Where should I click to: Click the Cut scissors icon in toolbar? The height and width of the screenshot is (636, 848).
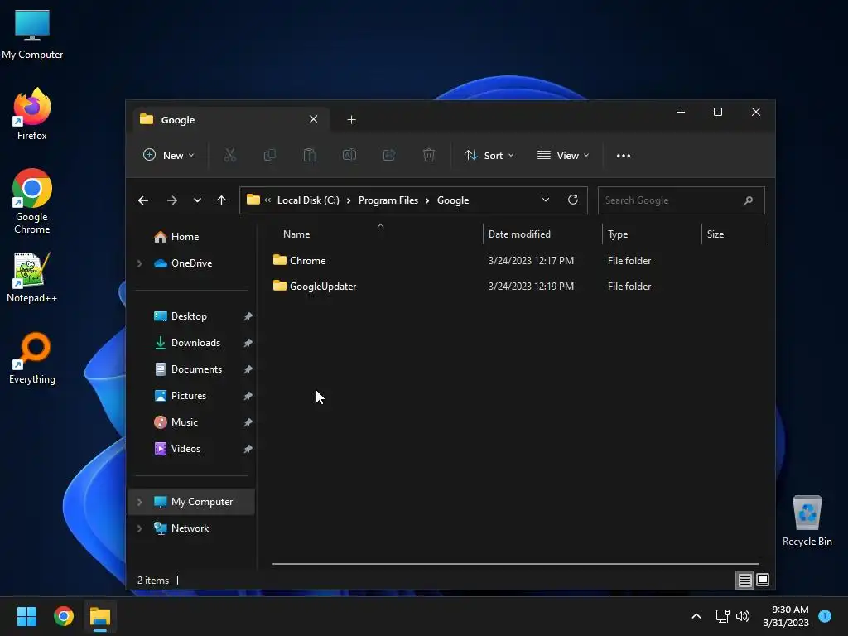pos(230,155)
